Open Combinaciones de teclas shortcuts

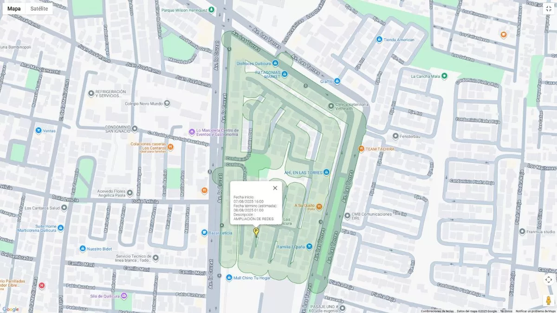[437, 311]
